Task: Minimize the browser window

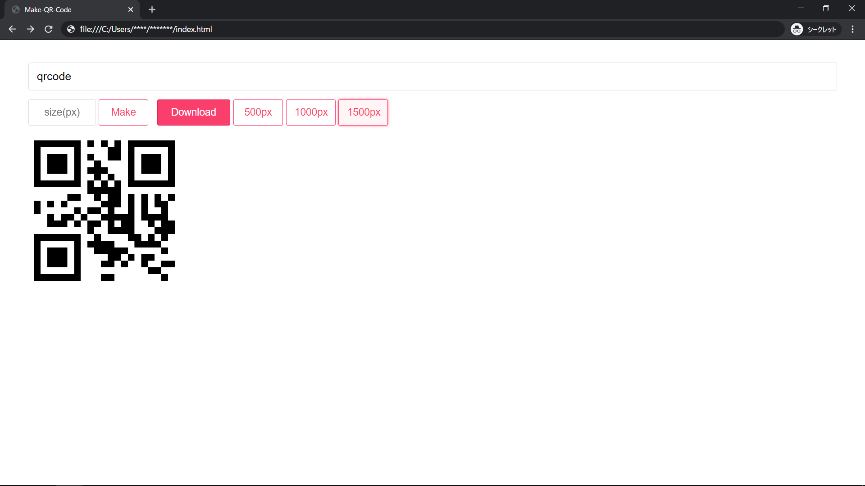Action: tap(801, 9)
